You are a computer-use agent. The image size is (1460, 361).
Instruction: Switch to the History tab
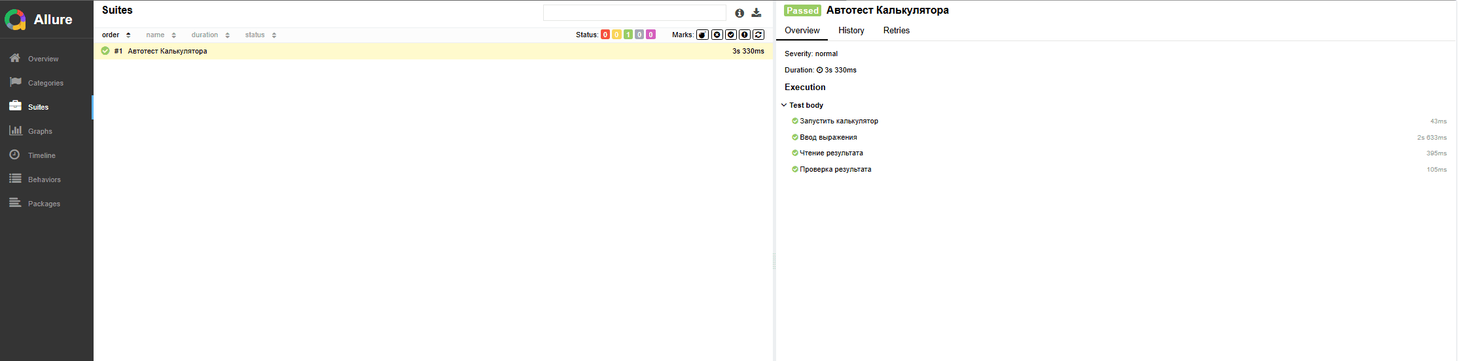point(851,31)
